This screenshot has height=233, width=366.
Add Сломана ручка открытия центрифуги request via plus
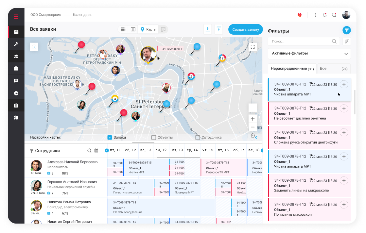tap(344, 132)
